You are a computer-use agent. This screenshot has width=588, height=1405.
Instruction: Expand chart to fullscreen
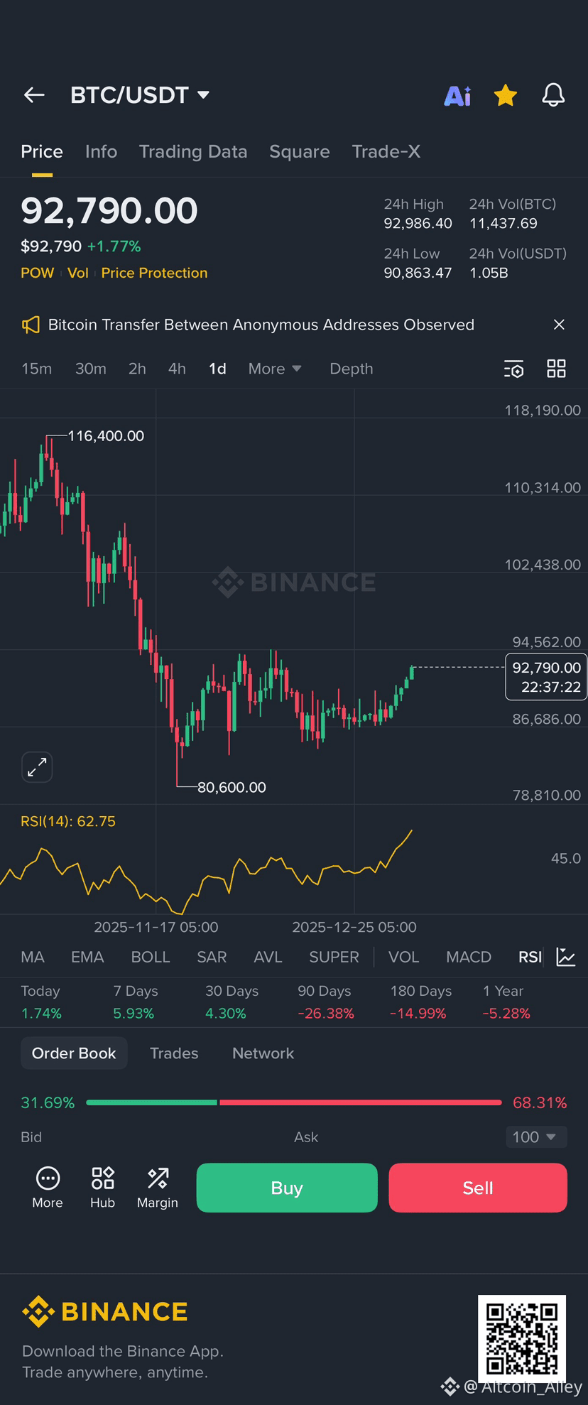[x=37, y=767]
